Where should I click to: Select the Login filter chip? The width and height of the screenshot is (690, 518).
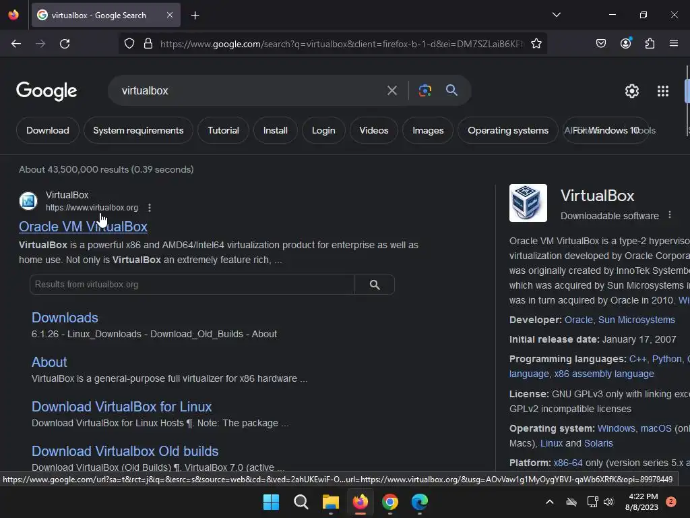[x=323, y=130]
